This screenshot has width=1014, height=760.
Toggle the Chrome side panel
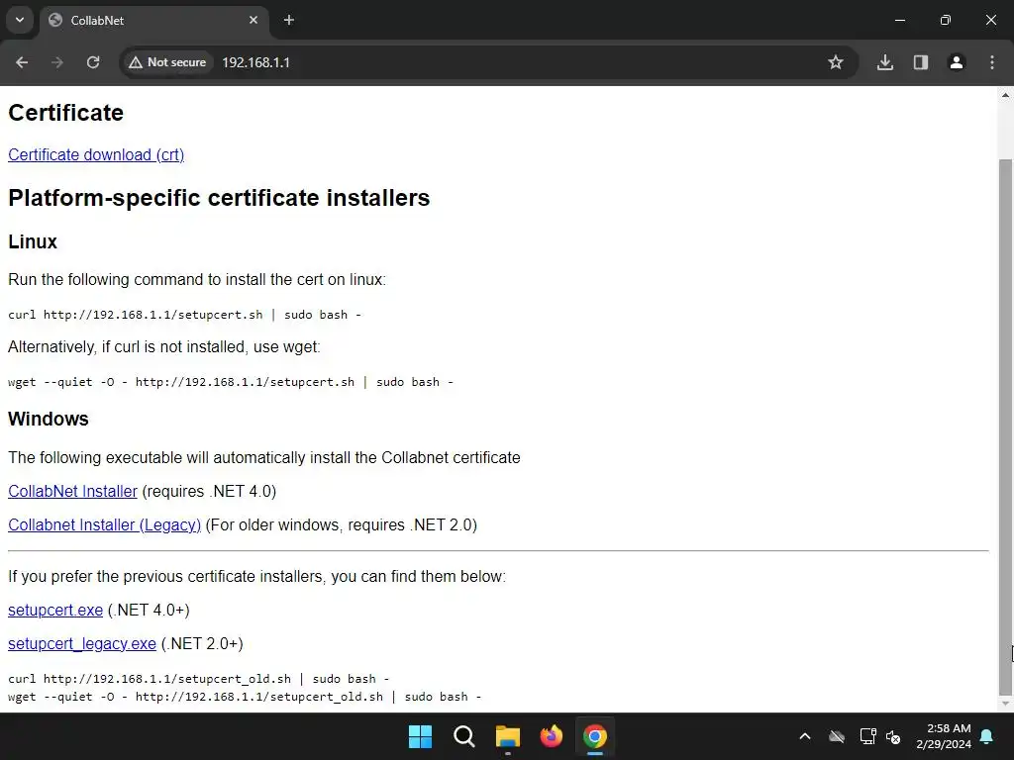pyautogui.click(x=921, y=62)
